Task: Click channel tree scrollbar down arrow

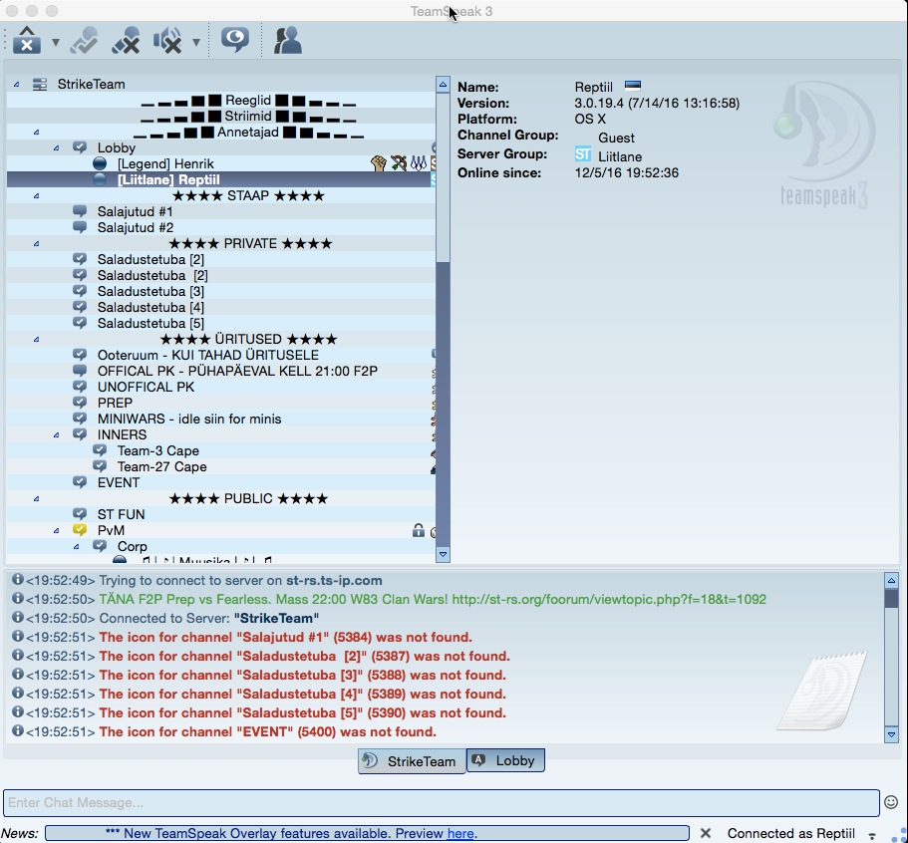Action: point(443,555)
